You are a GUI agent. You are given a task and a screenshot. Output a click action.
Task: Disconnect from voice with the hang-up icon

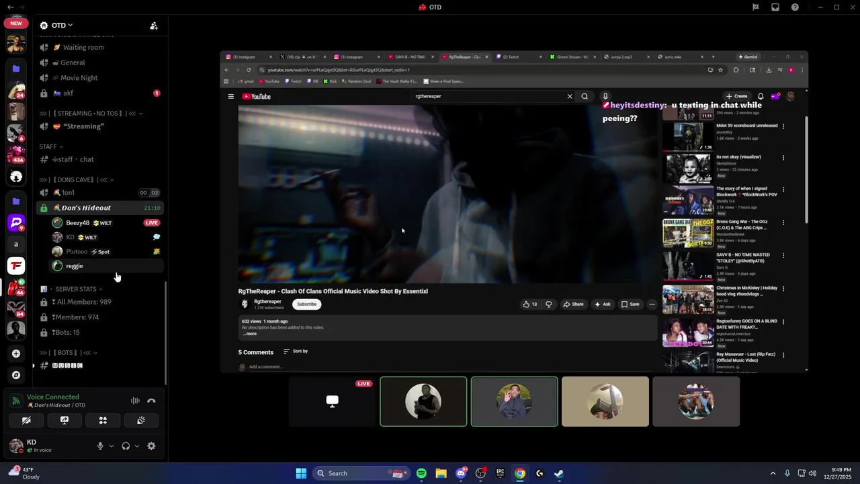tap(151, 401)
